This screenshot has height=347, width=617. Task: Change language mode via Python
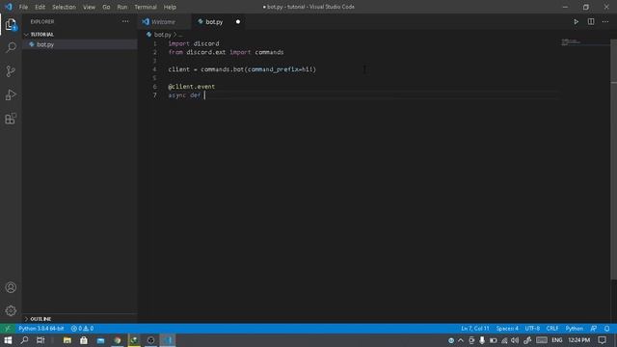575,329
